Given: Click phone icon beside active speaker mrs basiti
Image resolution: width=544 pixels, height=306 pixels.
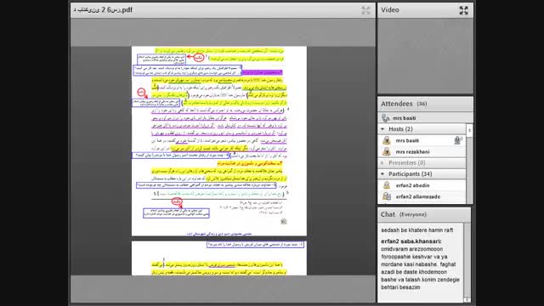Looking at the screenshot, I should (385, 118).
